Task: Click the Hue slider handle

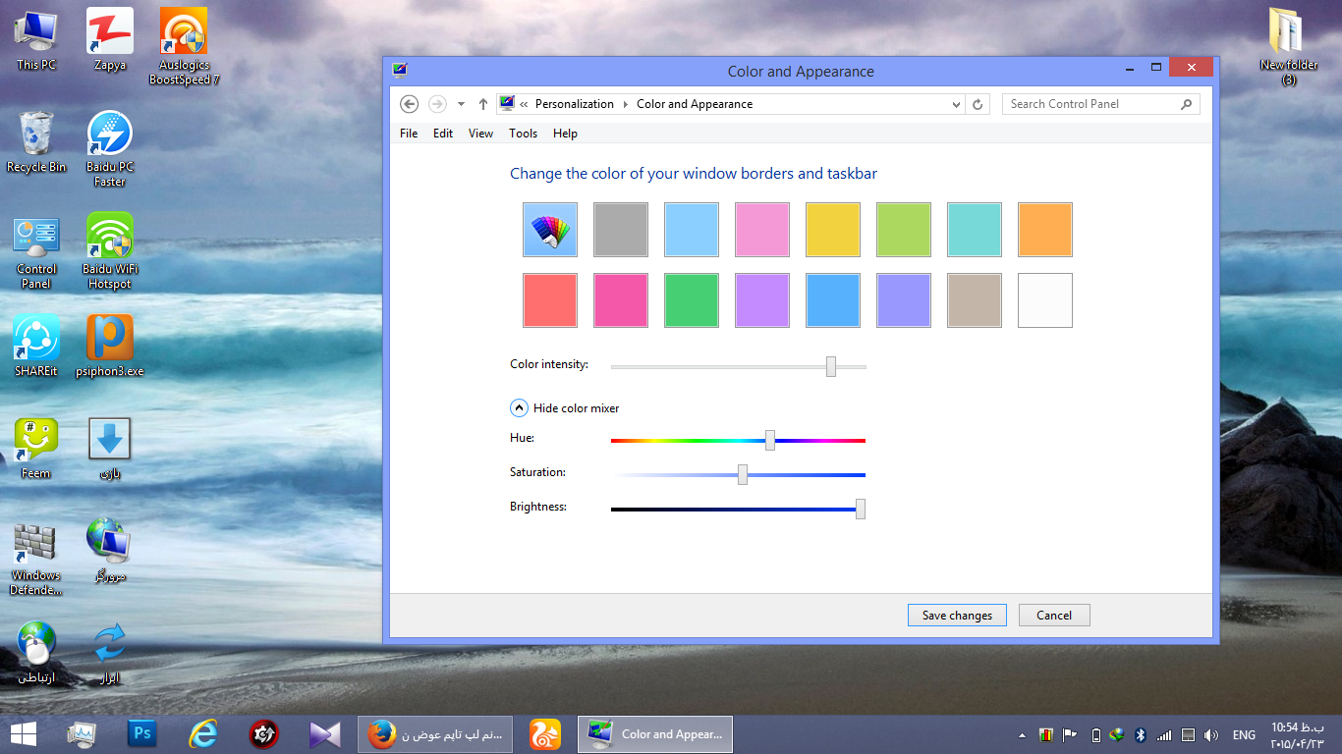Action: click(x=770, y=440)
